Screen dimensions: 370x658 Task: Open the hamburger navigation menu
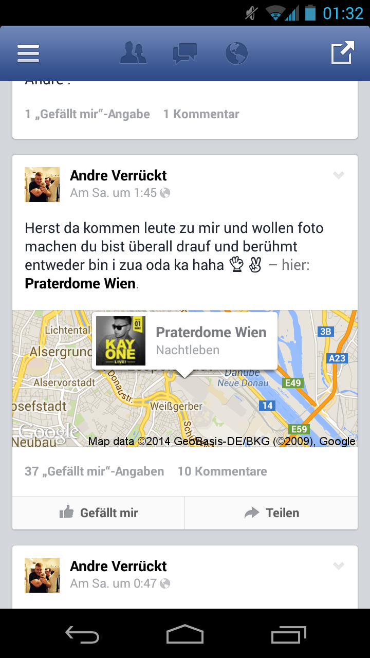pos(28,53)
